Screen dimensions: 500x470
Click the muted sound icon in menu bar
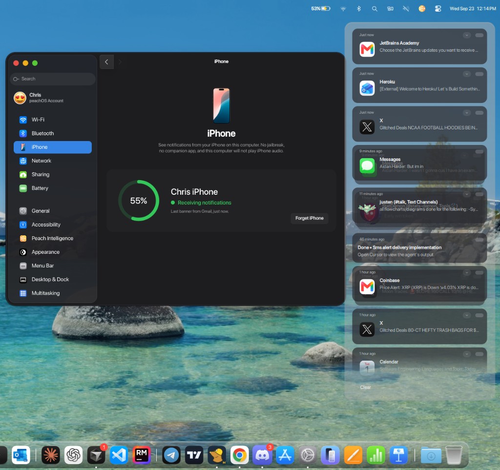(x=406, y=9)
